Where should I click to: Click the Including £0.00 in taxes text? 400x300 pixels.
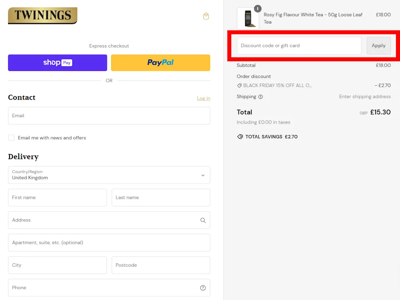coord(263,122)
